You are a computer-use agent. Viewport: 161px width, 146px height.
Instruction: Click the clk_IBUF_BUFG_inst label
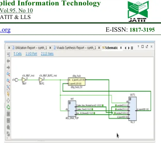tap(48, 76)
